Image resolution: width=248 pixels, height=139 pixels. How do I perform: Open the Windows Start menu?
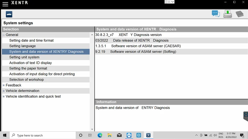pyautogui.click(x=5, y=135)
